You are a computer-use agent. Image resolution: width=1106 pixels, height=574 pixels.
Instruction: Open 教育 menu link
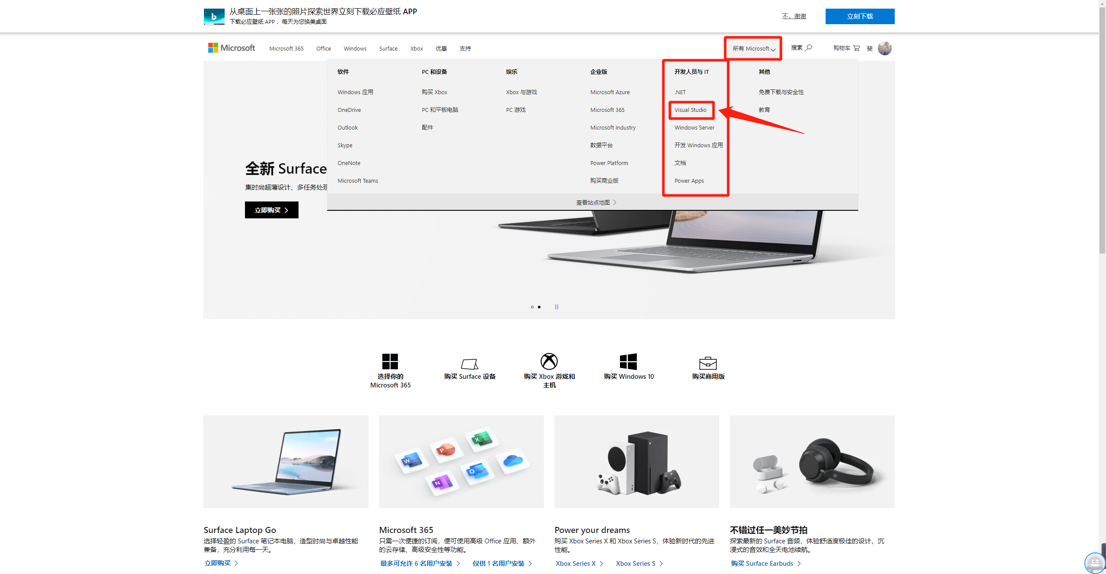click(x=764, y=110)
